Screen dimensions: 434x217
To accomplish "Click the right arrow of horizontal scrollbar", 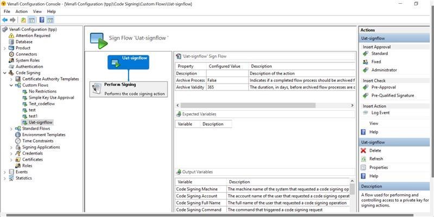I will pyautogui.click(x=352, y=105).
